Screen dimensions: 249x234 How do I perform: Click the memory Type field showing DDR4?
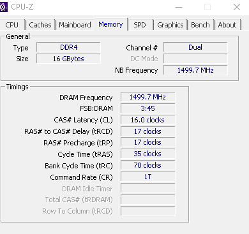[x=68, y=47]
